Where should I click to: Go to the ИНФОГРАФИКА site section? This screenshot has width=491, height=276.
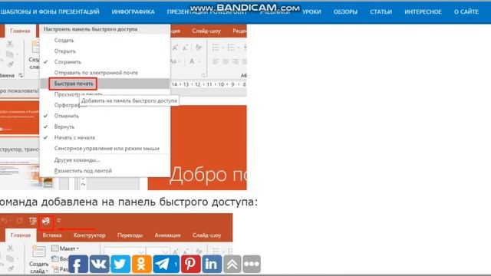click(x=133, y=12)
